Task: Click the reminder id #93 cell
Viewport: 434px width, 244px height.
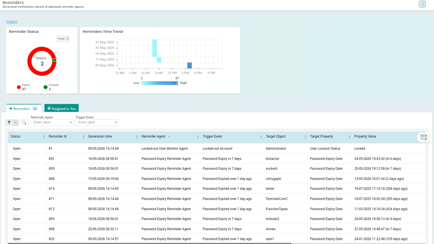Action: click(x=52, y=219)
